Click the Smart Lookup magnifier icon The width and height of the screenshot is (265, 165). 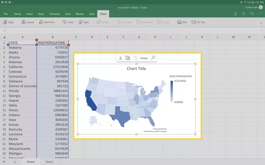[x=153, y=58]
